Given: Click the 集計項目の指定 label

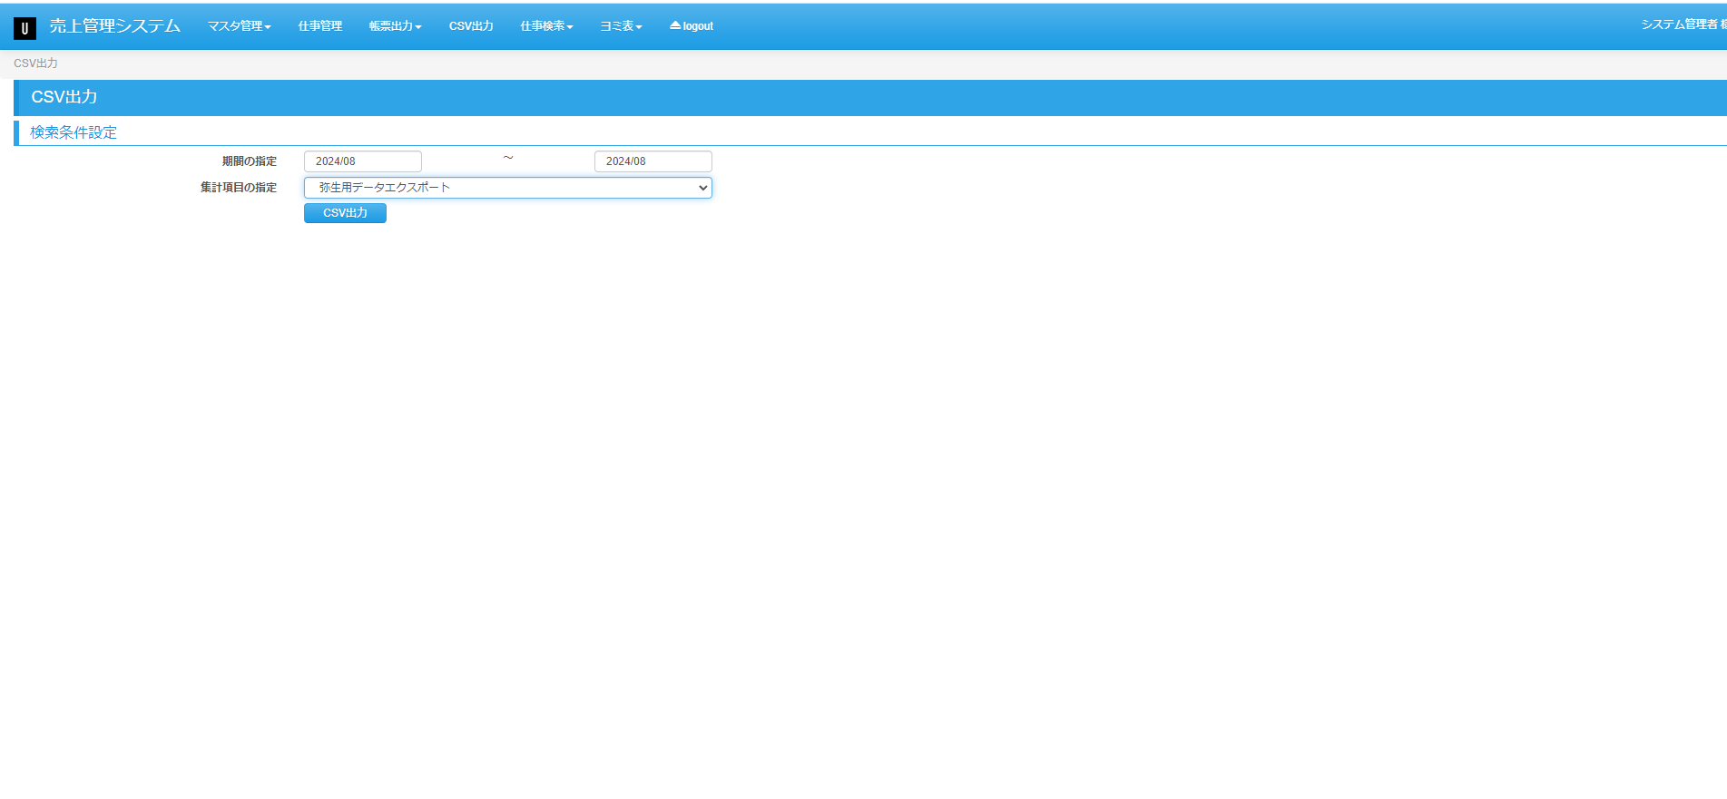Looking at the screenshot, I should (x=239, y=188).
